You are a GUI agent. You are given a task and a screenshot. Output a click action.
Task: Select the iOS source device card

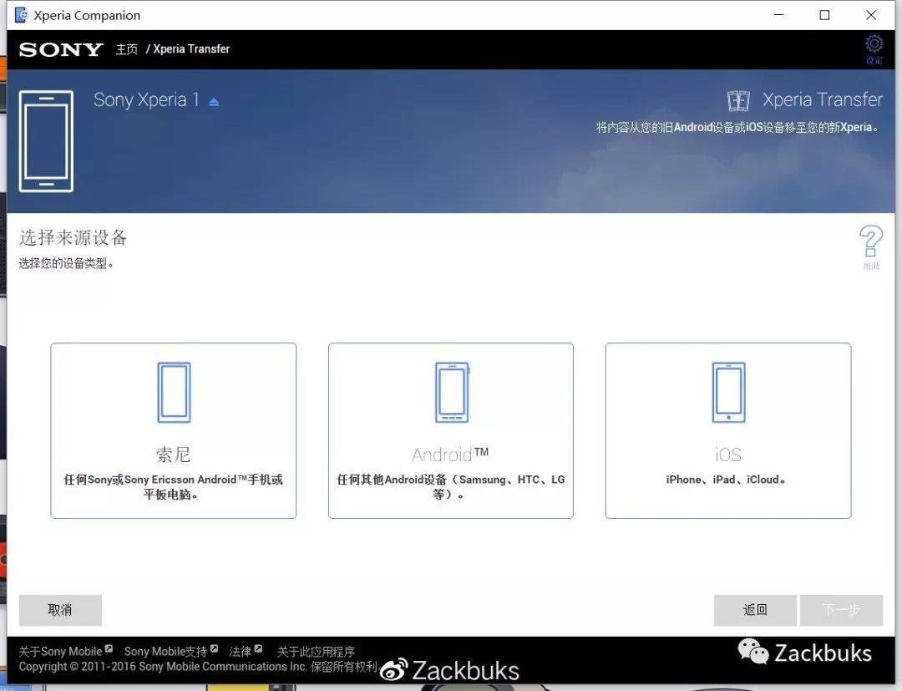click(727, 430)
